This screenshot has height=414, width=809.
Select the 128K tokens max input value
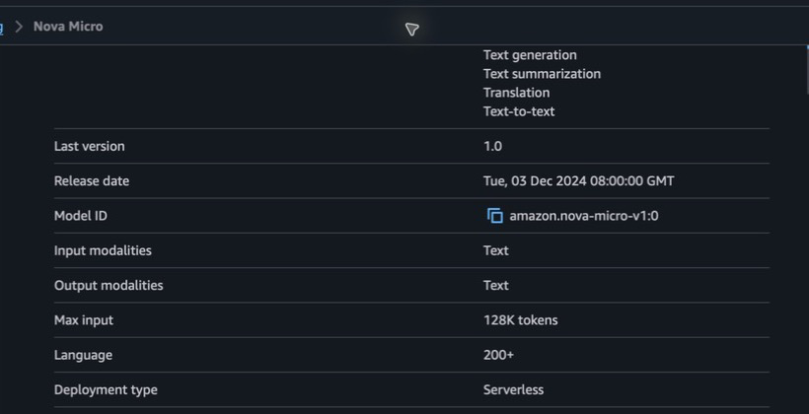[521, 320]
